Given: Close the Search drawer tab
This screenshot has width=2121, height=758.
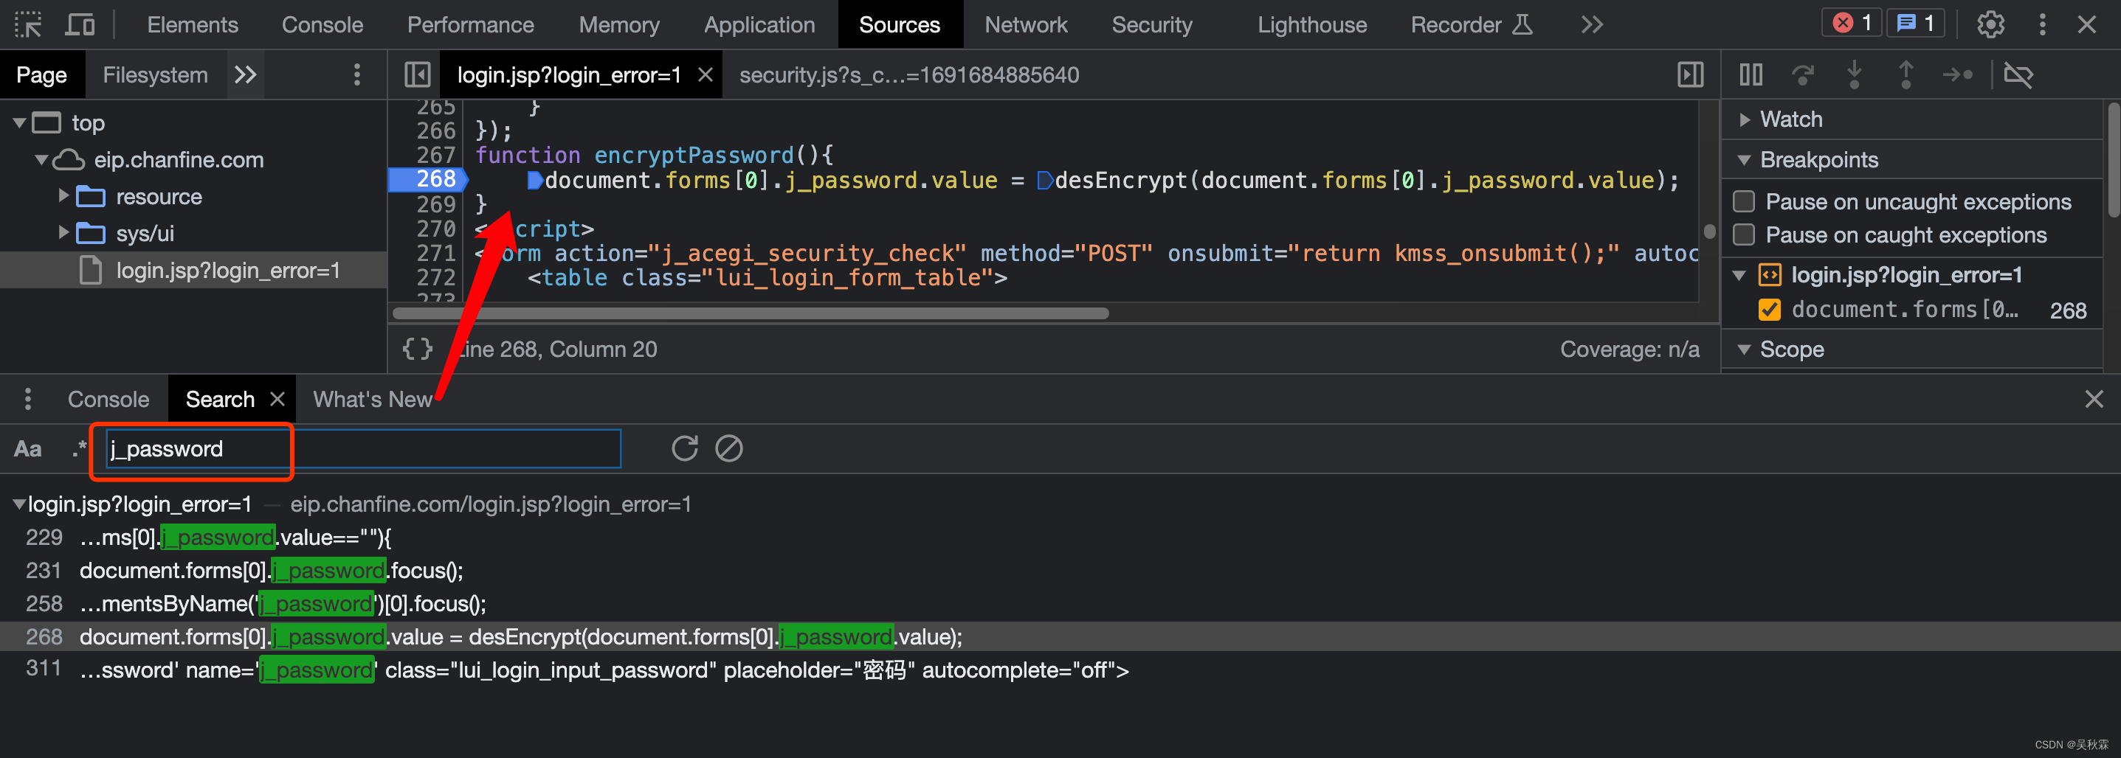Looking at the screenshot, I should pyautogui.click(x=277, y=399).
